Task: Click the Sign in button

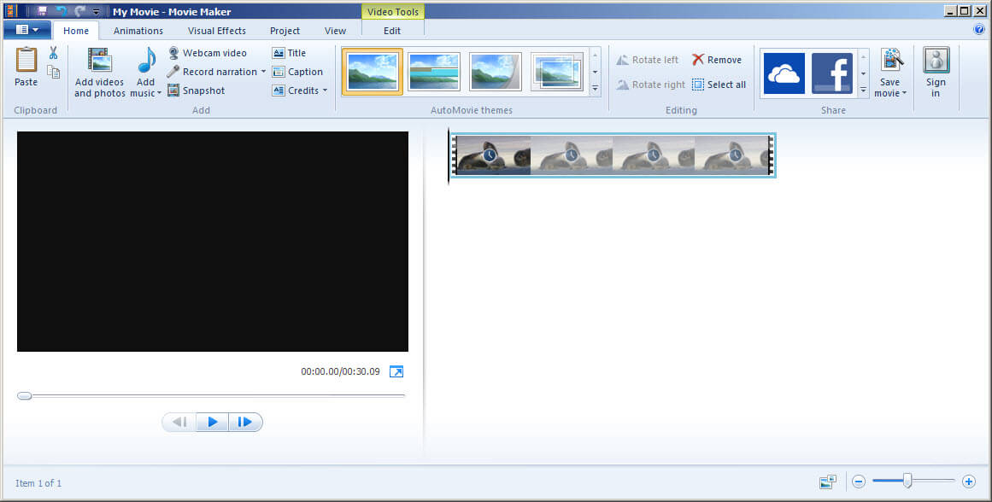Action: 936,72
